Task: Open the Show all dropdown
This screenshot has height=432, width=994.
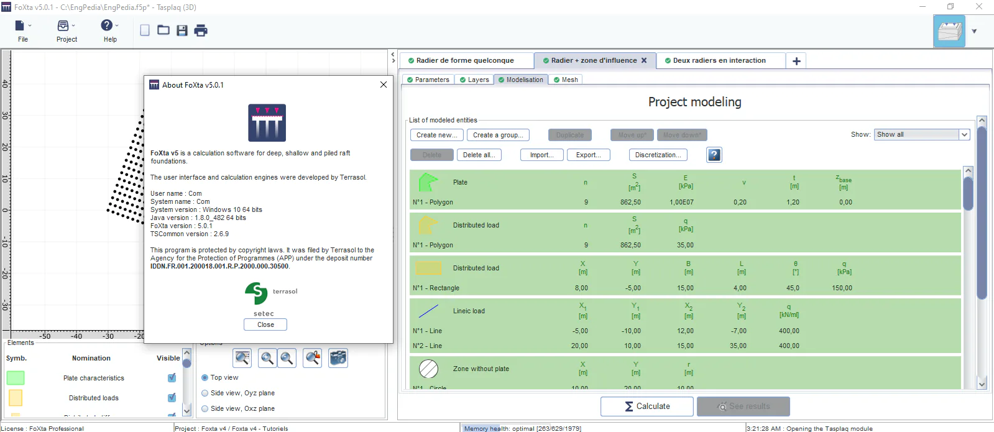Action: pos(922,134)
